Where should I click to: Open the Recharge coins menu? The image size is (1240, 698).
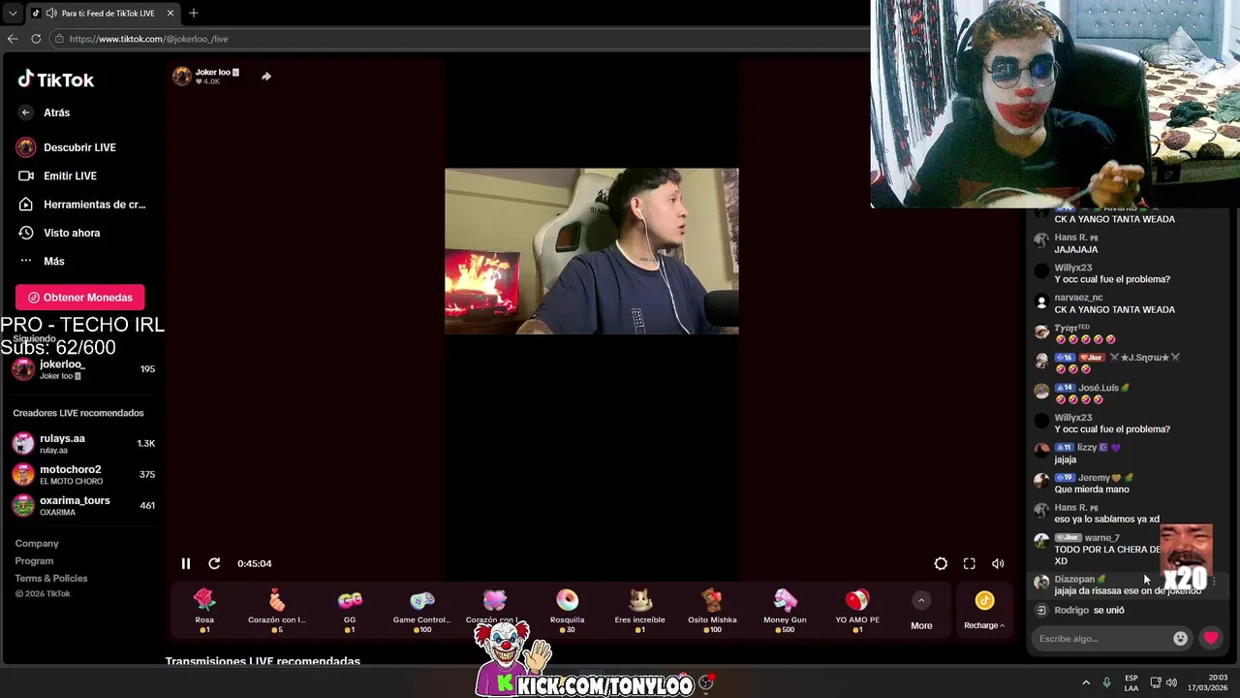(x=984, y=611)
